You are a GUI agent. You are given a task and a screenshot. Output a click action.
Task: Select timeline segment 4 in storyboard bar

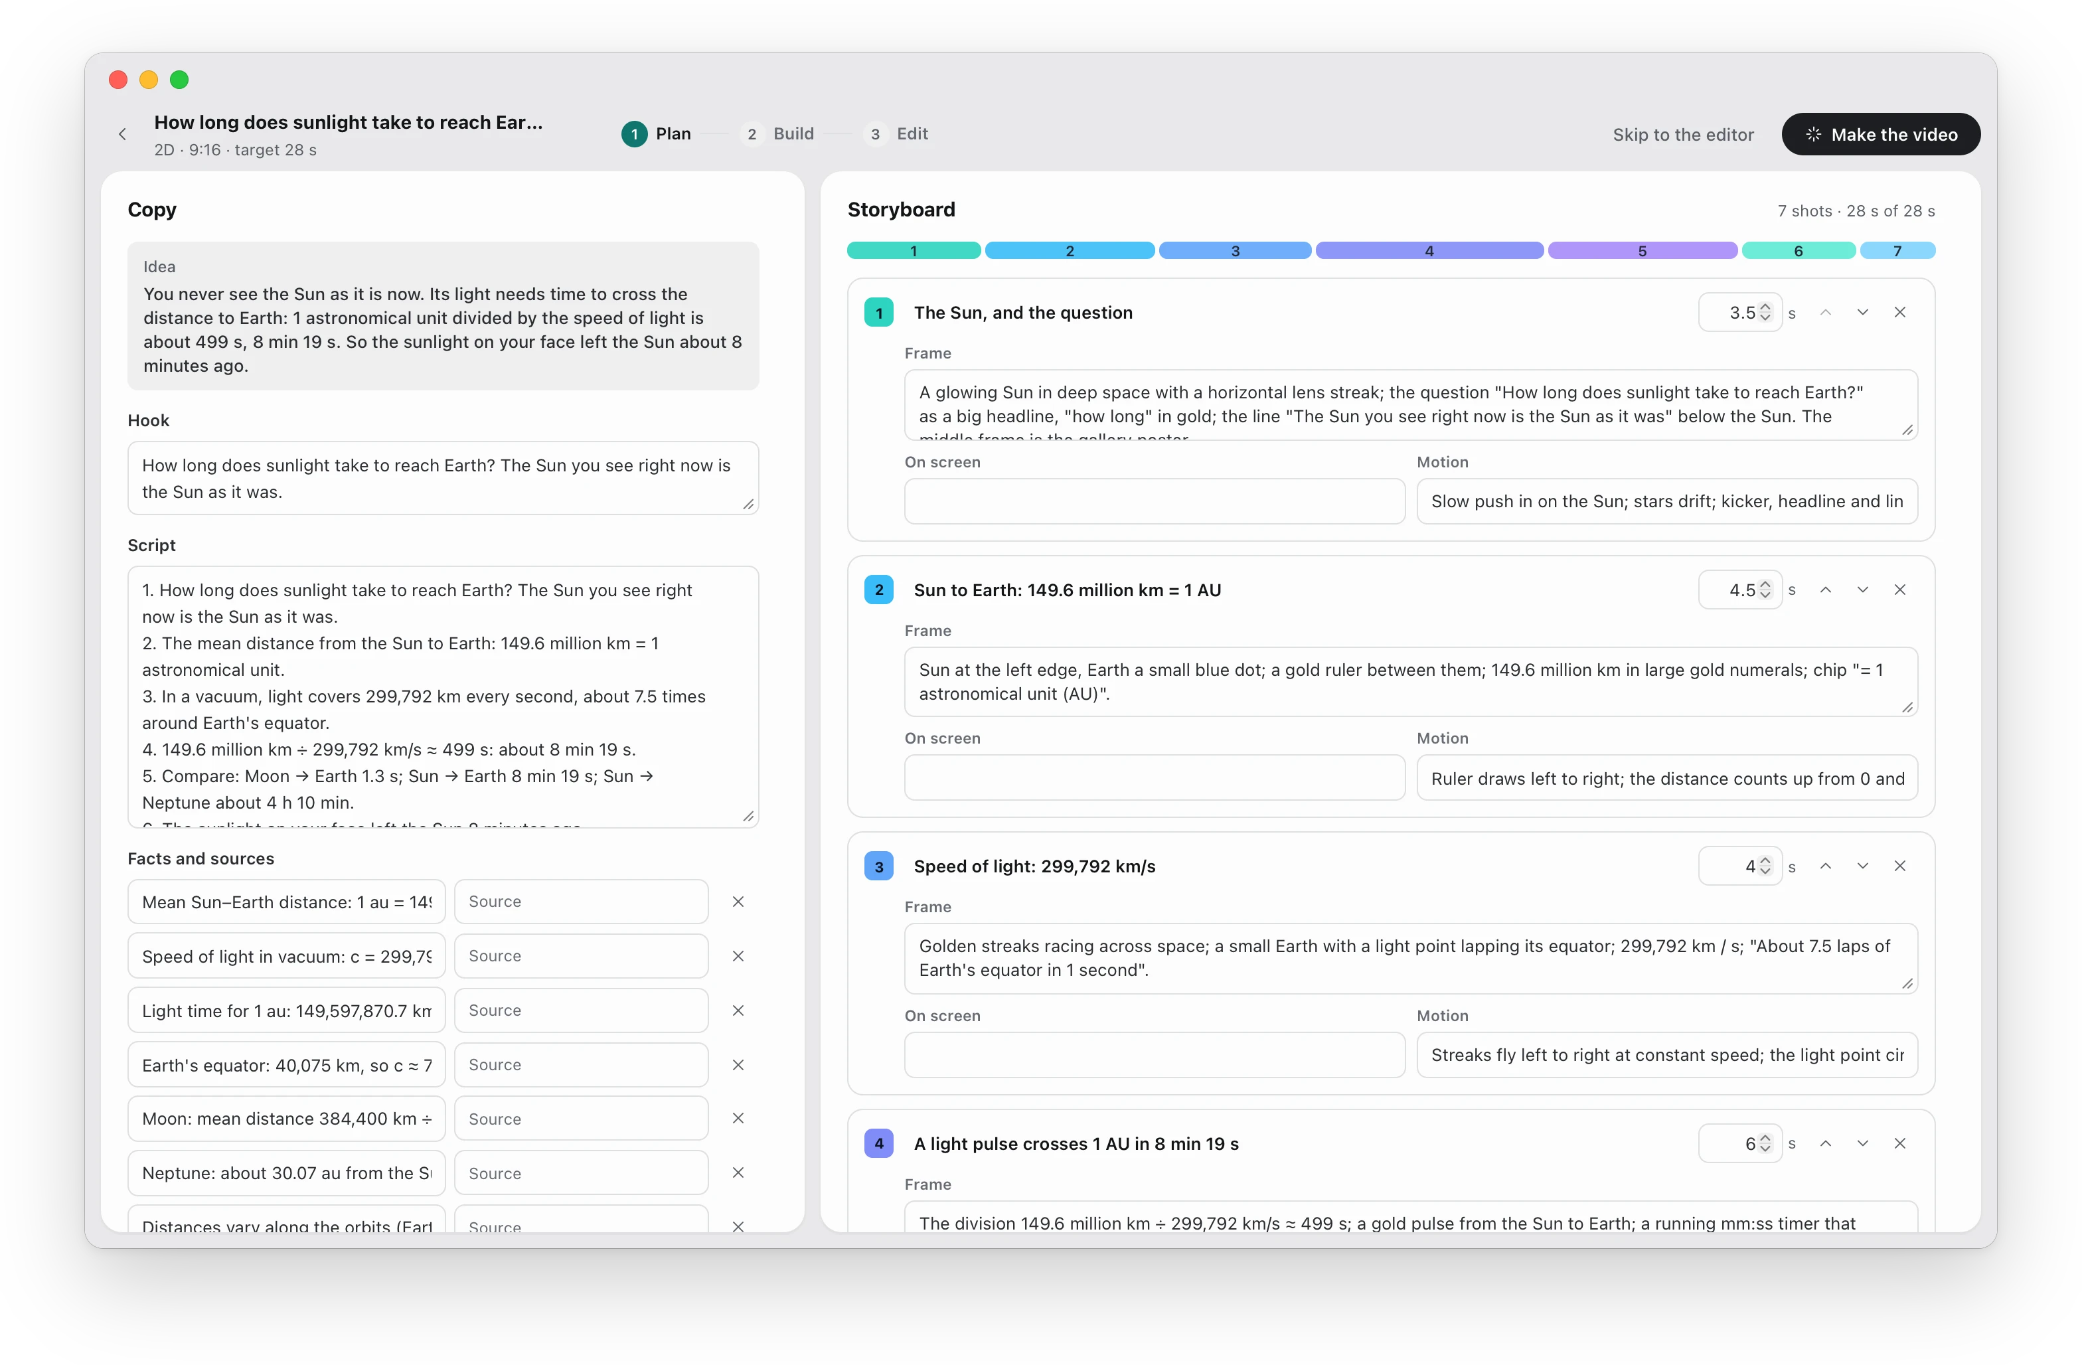pyautogui.click(x=1429, y=251)
